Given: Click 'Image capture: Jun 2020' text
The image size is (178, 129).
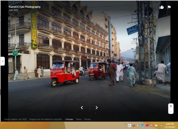Looking at the screenshot, I should click(15, 119).
